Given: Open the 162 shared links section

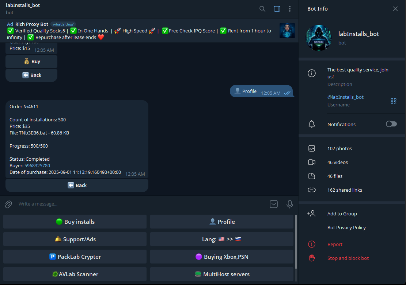Looking at the screenshot, I should click(345, 190).
